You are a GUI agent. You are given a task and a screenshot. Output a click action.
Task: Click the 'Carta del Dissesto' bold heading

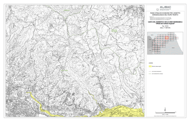pyautogui.click(x=165, y=22)
